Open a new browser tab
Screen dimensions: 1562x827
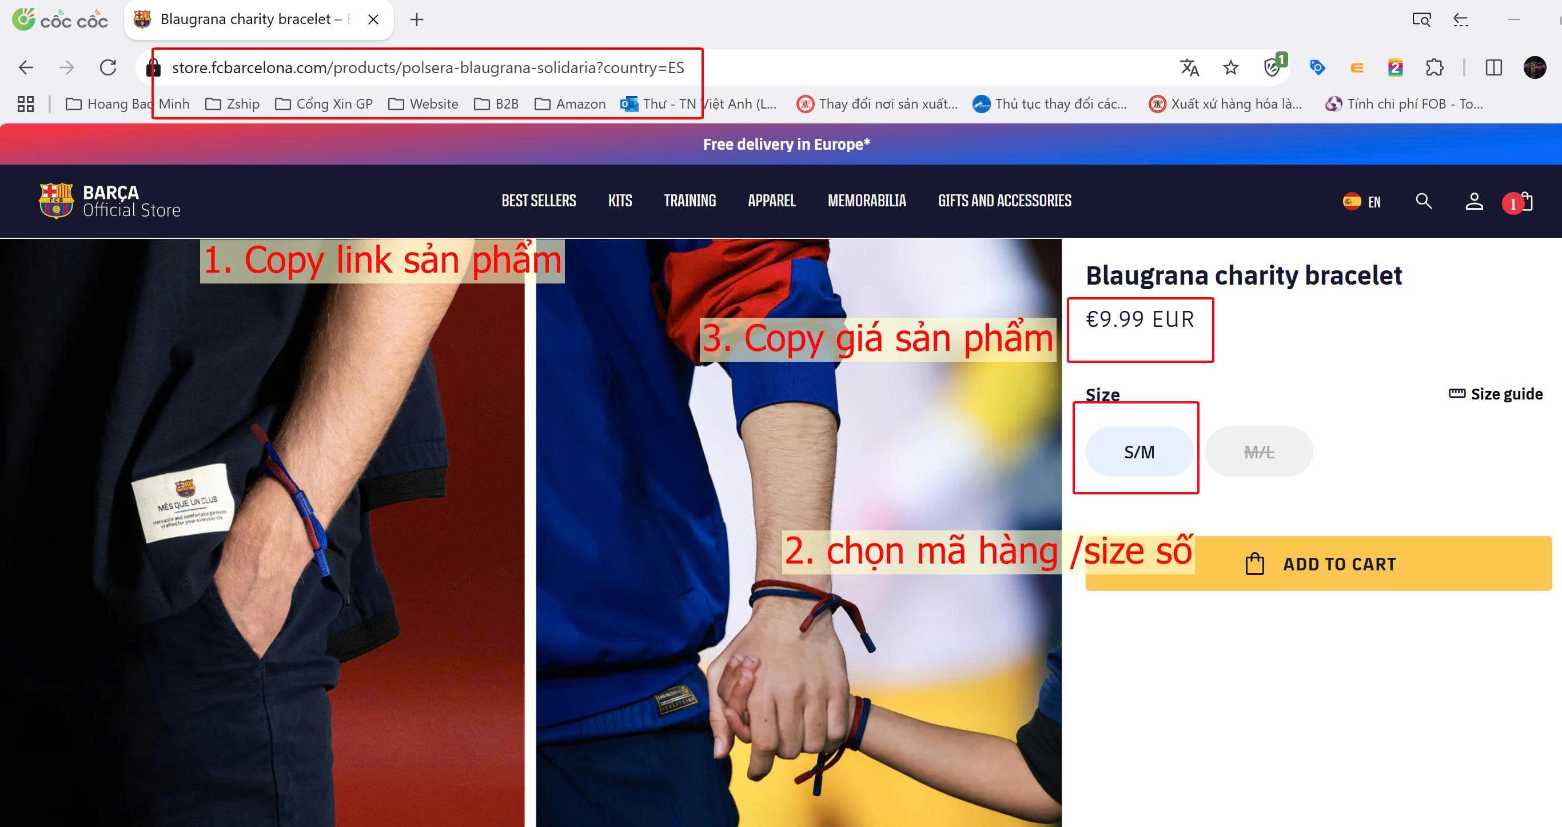click(x=417, y=19)
